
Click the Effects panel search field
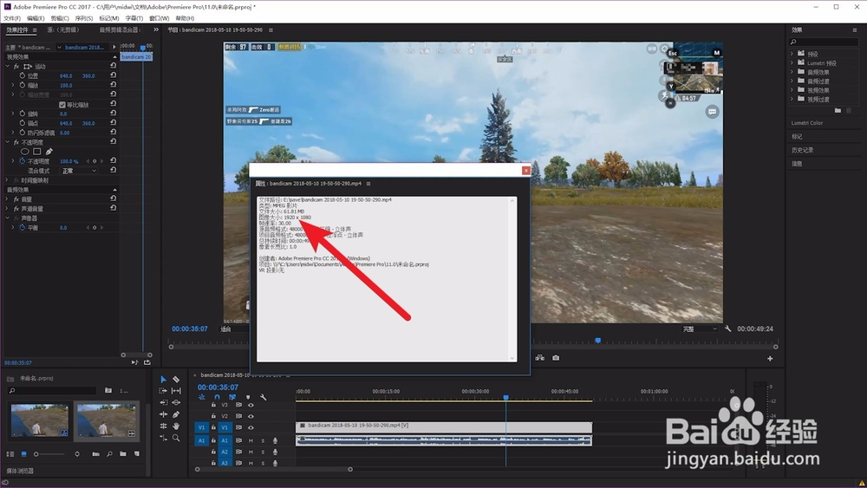tap(824, 42)
